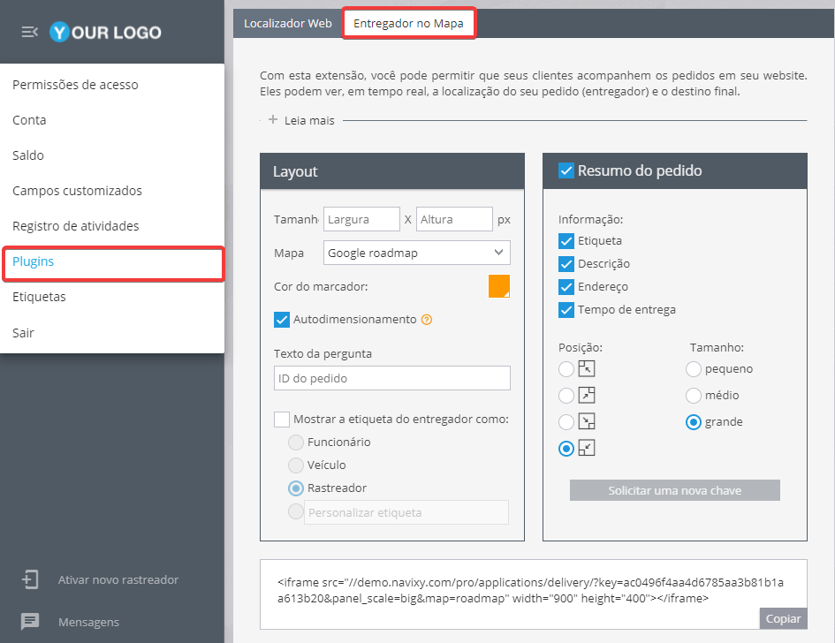Open the Mensagens link
The width and height of the screenshot is (835, 643).
click(x=88, y=622)
